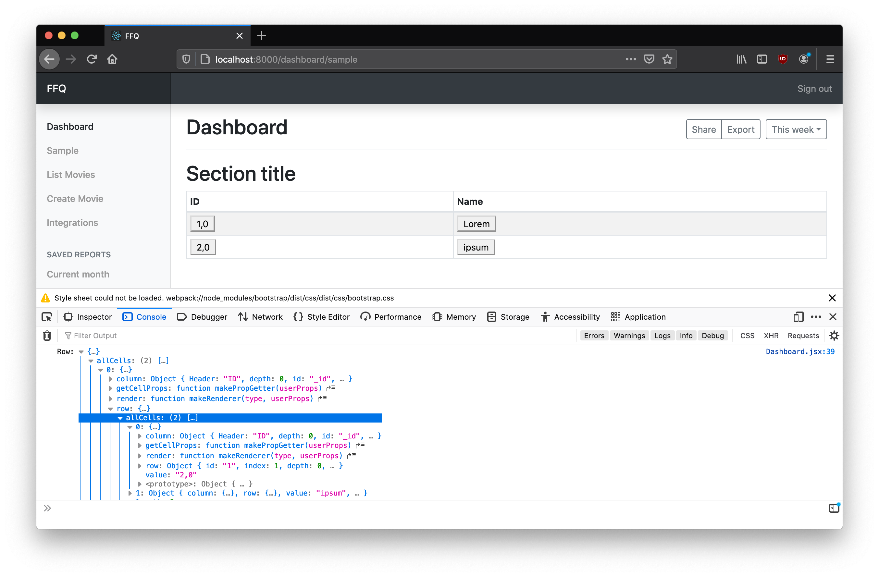Collapse the top-level Row object
879x577 pixels.
click(81, 352)
